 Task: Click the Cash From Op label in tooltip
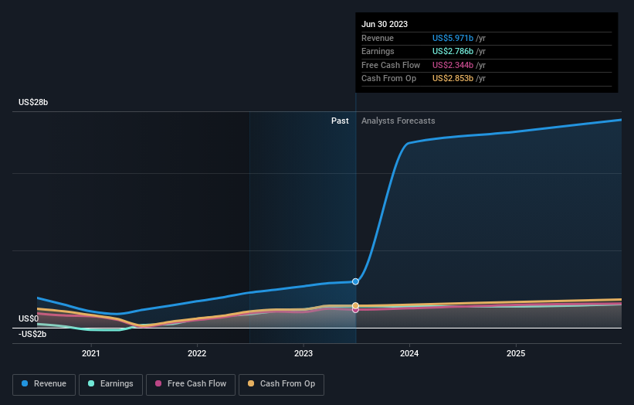click(388, 79)
